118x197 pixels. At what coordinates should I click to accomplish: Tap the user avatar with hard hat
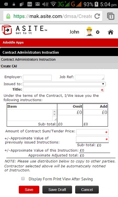coord(89,31)
